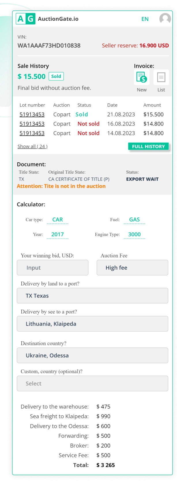Click the FULL HISTORY button
The height and width of the screenshot is (481, 177).
(148, 146)
